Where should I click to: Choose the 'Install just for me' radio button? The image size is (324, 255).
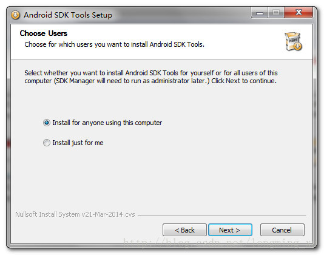pyautogui.click(x=47, y=143)
